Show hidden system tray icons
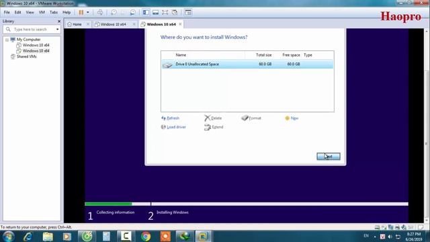The height and width of the screenshot is (242, 430). point(375,237)
